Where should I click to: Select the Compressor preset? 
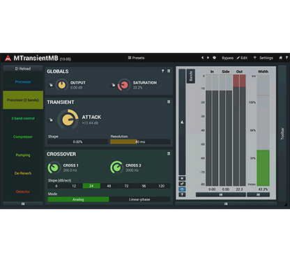[x=23, y=137]
